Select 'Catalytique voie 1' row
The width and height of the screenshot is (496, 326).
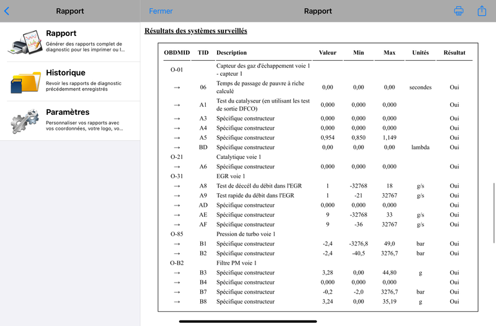(x=318, y=157)
